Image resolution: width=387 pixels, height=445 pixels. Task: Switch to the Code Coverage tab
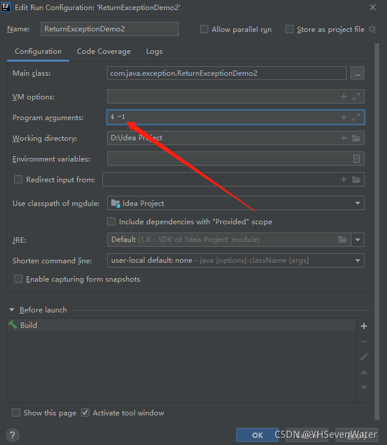click(x=104, y=51)
